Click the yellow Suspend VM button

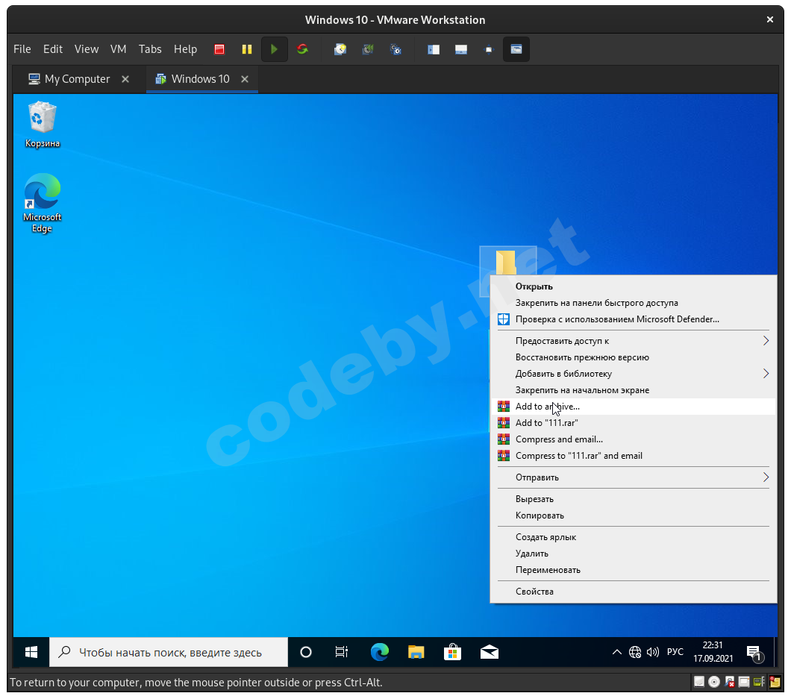(247, 49)
